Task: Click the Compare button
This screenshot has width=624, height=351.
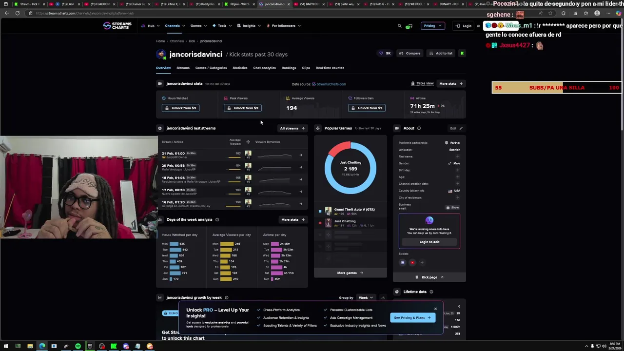Action: click(409, 53)
